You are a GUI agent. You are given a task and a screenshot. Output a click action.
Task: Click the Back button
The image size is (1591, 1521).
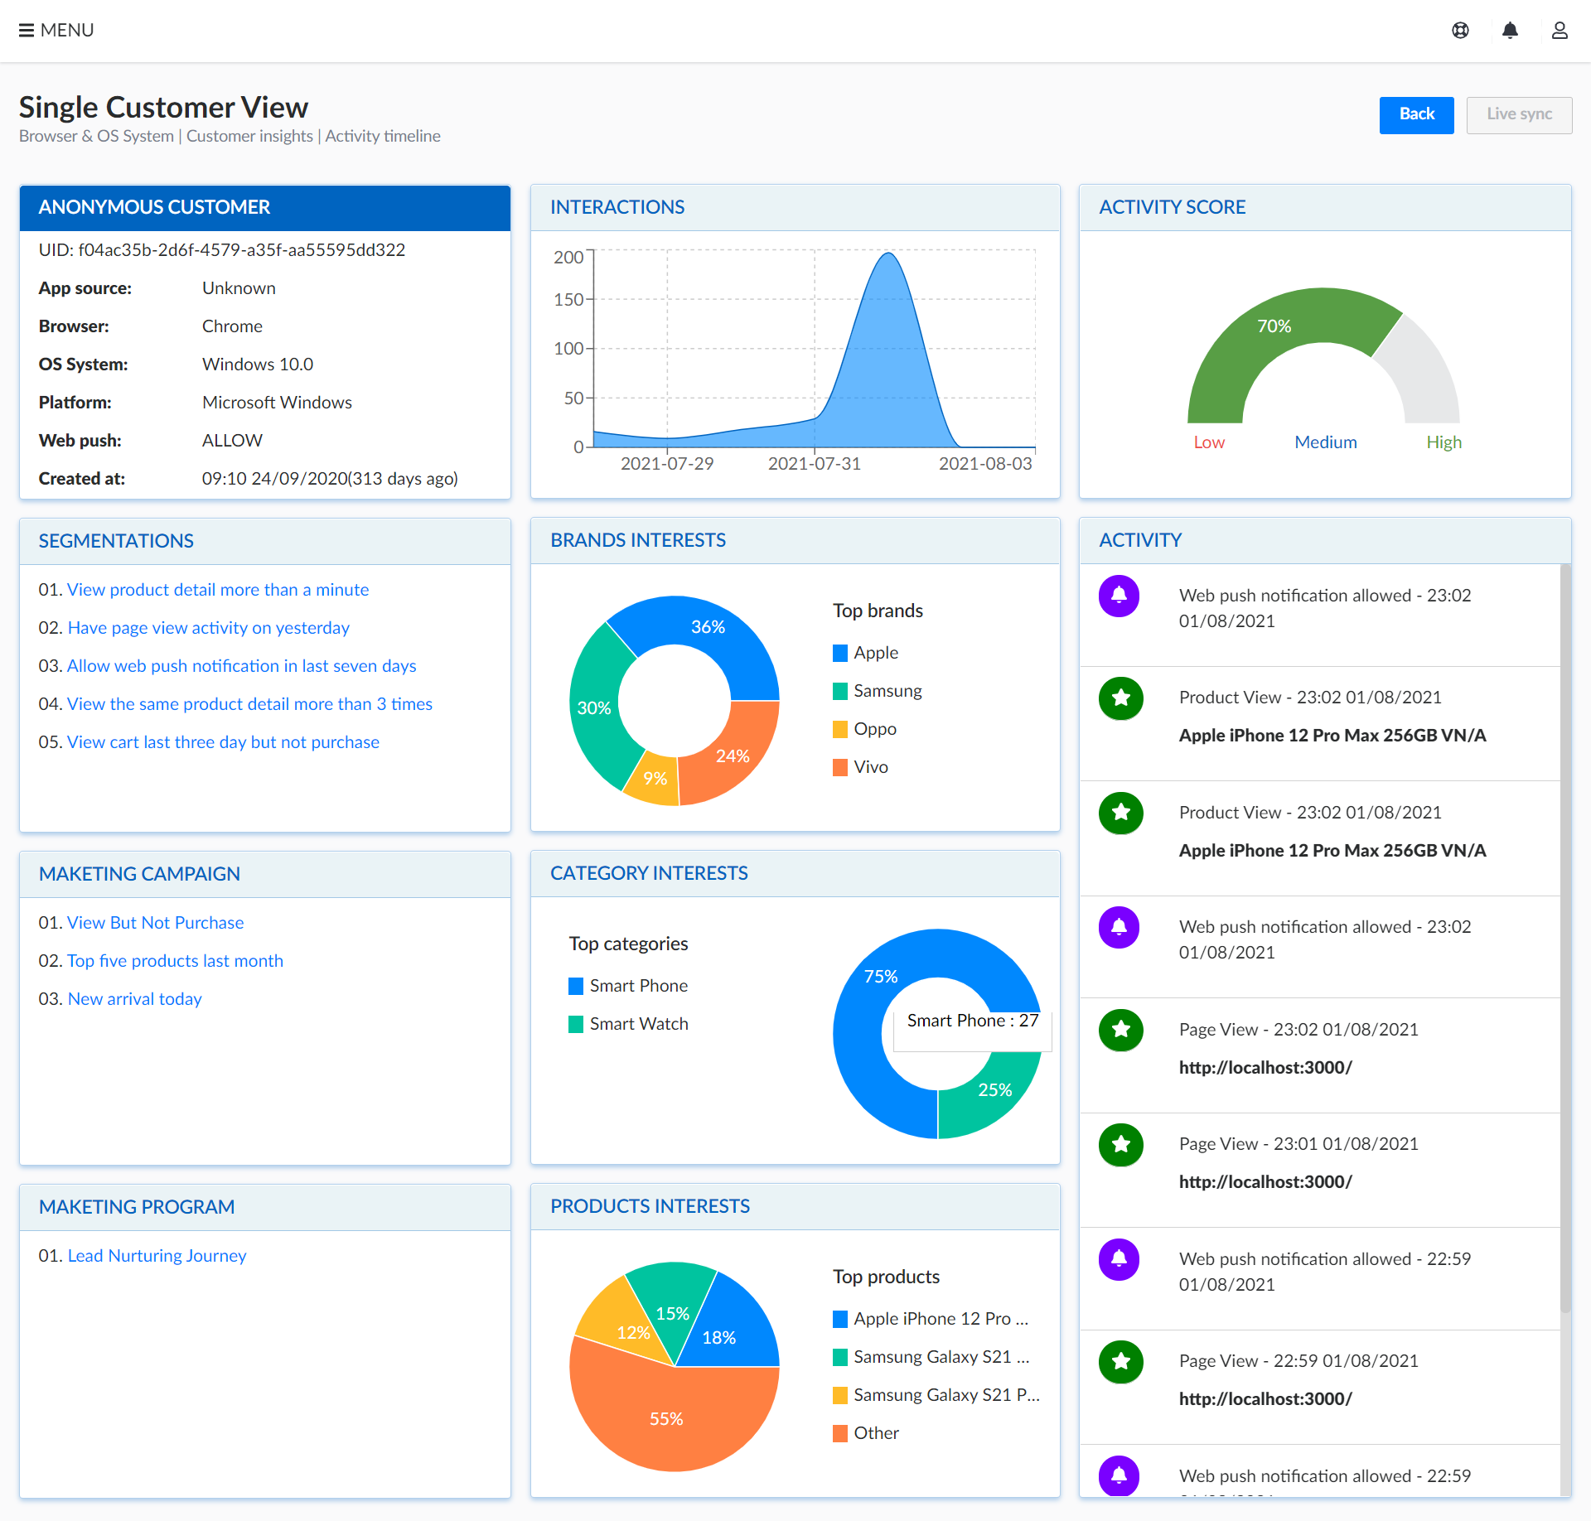(1416, 114)
